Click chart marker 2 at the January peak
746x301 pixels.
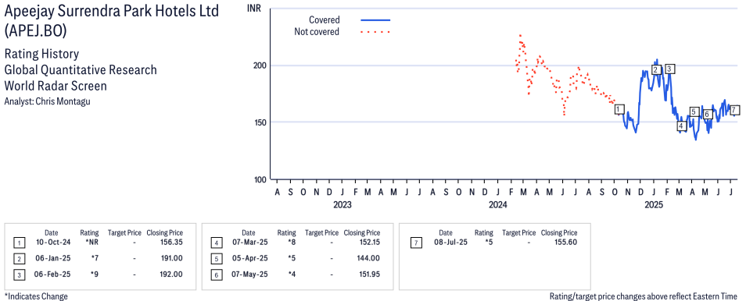coord(655,69)
